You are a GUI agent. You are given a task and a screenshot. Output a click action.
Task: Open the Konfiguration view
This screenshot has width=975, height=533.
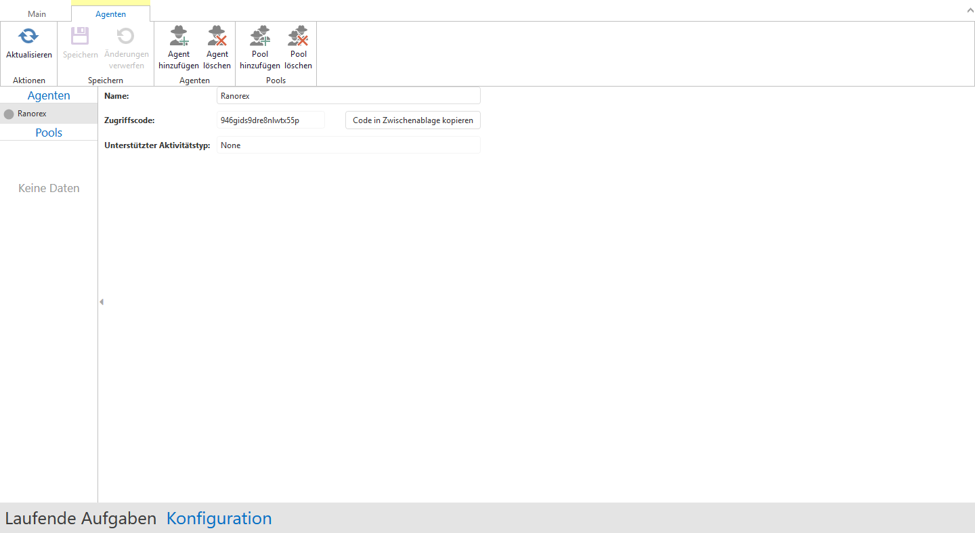[x=219, y=519]
